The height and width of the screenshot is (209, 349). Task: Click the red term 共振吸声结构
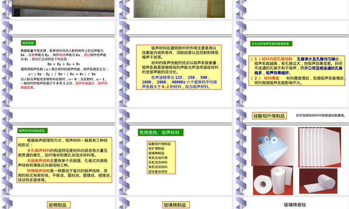point(38,161)
